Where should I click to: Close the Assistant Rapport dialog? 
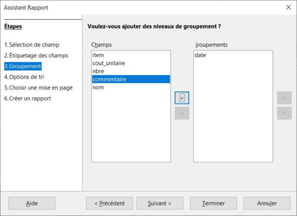coord(288,8)
